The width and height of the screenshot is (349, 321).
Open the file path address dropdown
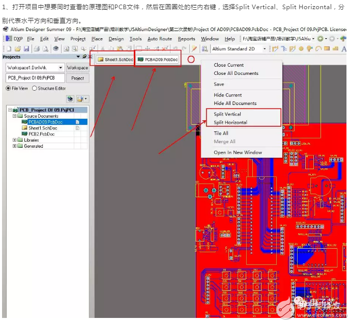point(313,39)
